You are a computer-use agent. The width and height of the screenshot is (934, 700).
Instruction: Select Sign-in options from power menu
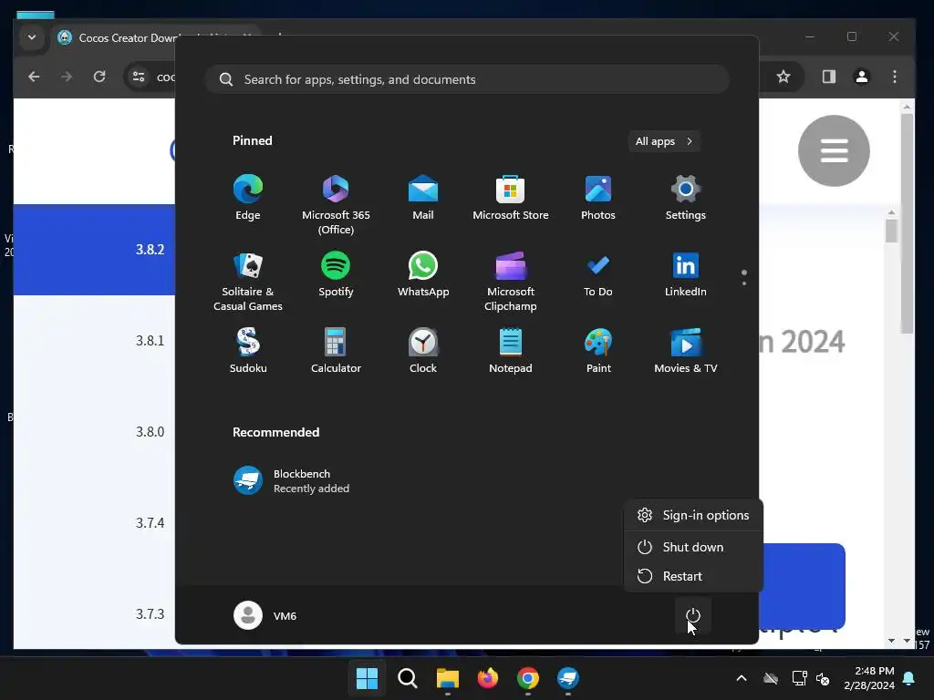click(693, 516)
